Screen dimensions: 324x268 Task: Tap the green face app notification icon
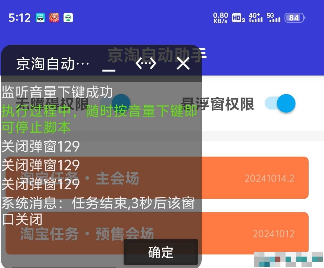coord(68,18)
